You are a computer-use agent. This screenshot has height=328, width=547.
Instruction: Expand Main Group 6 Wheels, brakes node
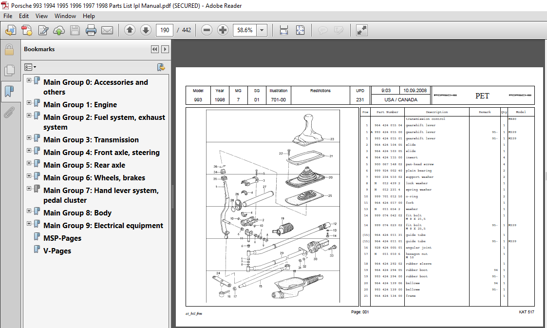29,175
